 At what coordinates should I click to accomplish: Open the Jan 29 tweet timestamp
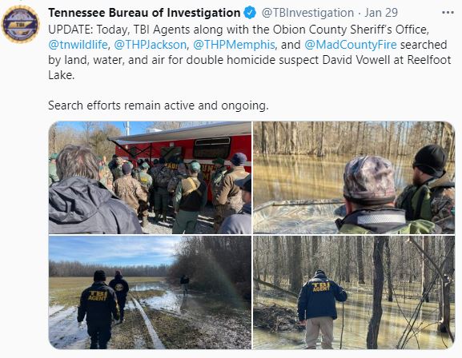click(x=381, y=13)
